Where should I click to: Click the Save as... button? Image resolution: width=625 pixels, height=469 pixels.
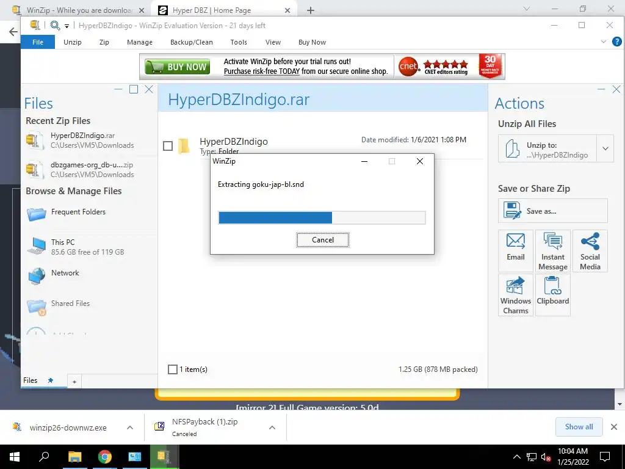pos(552,211)
